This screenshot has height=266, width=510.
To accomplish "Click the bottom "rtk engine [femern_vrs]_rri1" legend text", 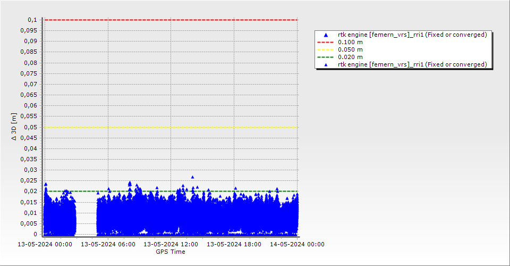I will tap(412, 64).
